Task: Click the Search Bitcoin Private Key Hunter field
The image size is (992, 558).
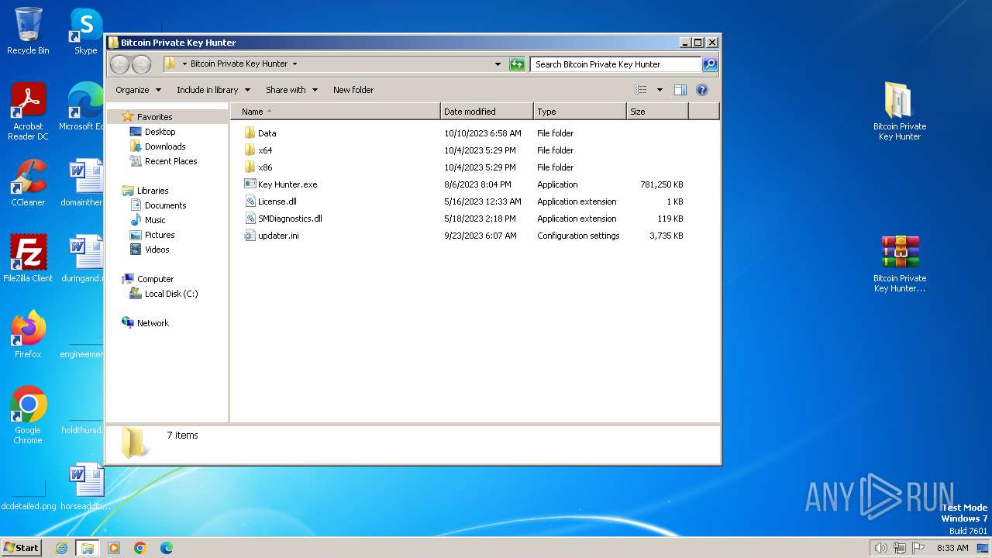Action: (615, 64)
